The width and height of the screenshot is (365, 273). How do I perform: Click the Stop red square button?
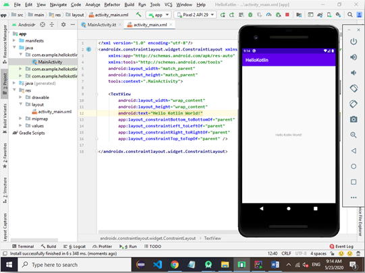(x=287, y=15)
